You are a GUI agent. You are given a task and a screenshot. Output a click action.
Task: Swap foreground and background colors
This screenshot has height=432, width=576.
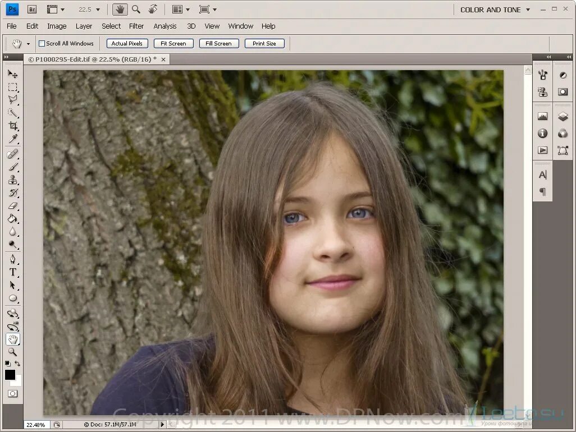[x=17, y=364]
